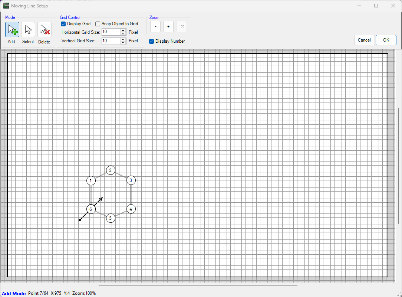The image size is (402, 297).
Task: Decrease Vertical Grid Size with down arrow
Action: coord(123,43)
